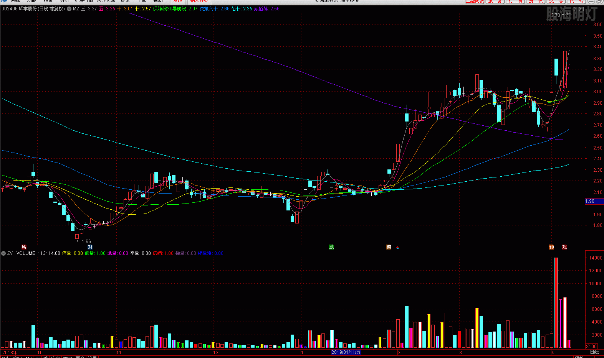
Task: Open the 日线 period selector at bottom right
Action: 594,352
